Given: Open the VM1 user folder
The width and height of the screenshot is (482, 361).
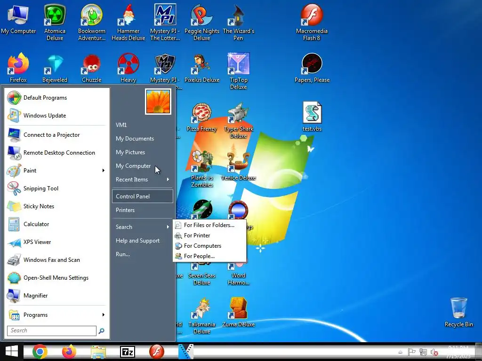Looking at the screenshot, I should coord(143,125).
